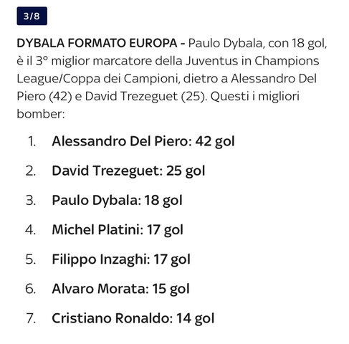
Task: Click list number 4 beside Platini
Action: 31,230
